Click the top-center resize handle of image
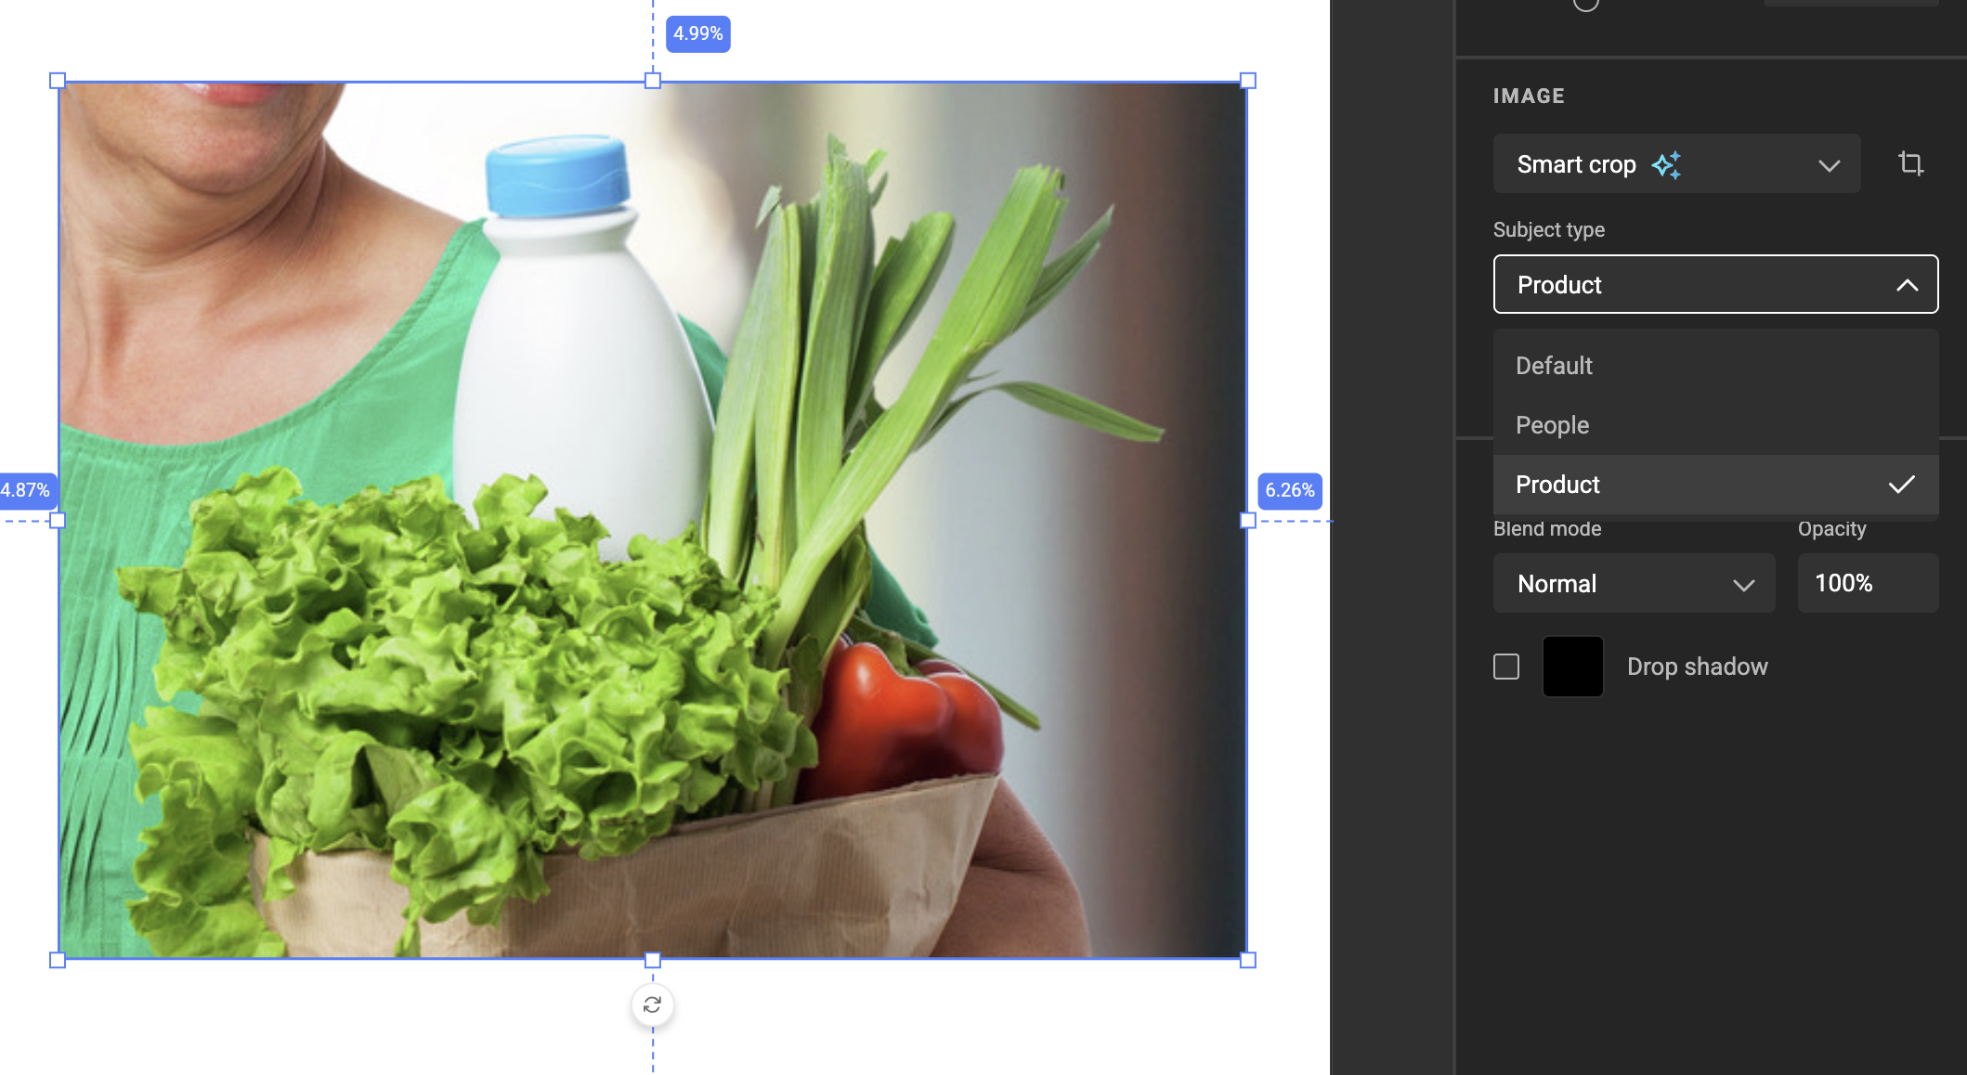 653,81
